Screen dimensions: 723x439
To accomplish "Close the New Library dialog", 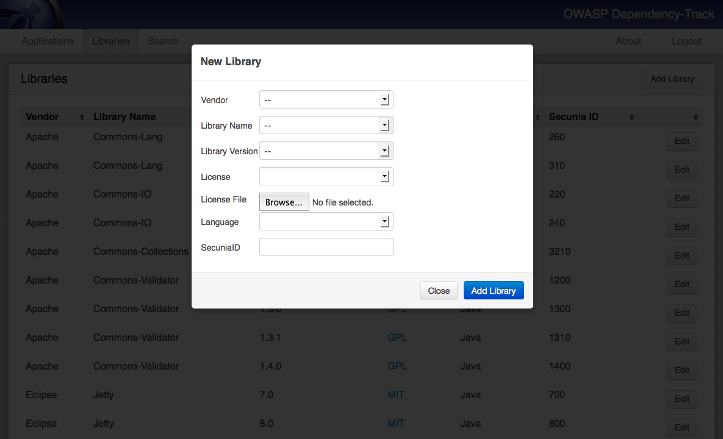I will point(438,291).
